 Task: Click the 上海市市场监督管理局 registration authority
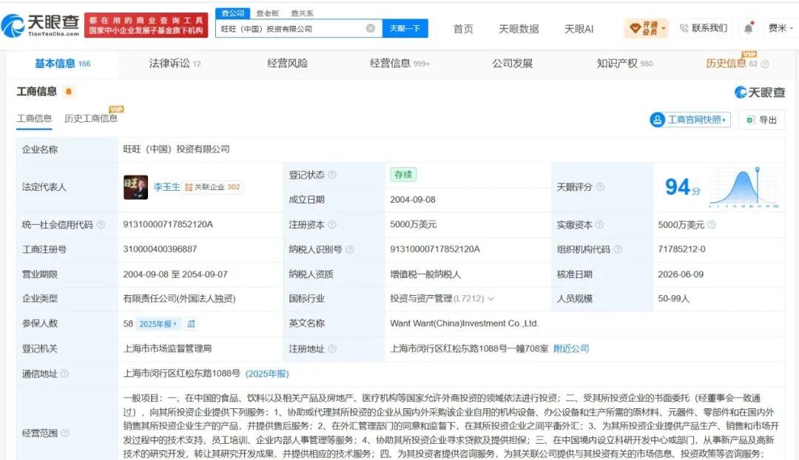pyautogui.click(x=167, y=349)
